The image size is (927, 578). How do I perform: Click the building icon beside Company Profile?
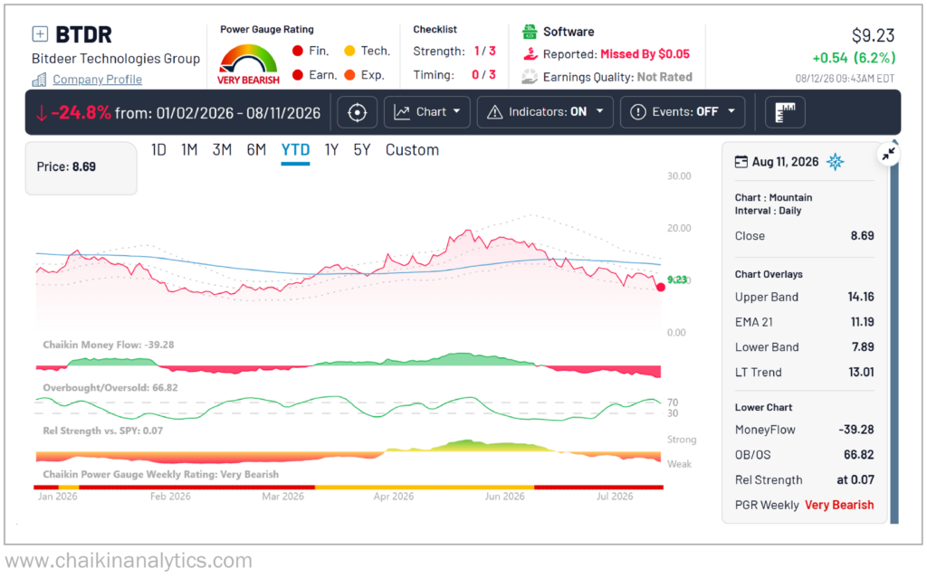click(39, 80)
